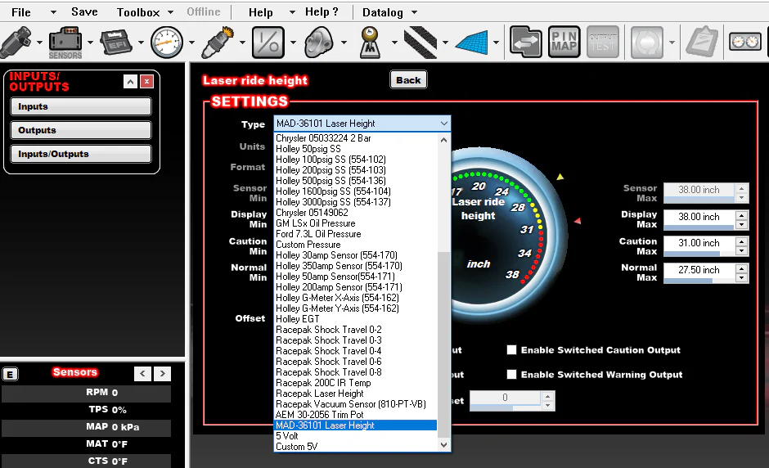Screen dimensions: 769x468
Task: Collapse the Inputs/Outputs panel with caret
Action: (x=130, y=82)
